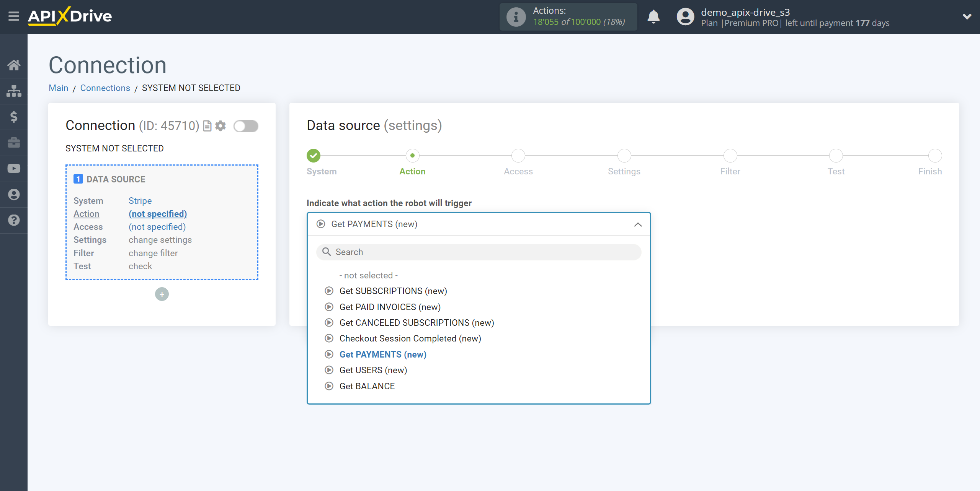Click the user avatar icon
Screen dimensions: 980x491
coord(685,17)
